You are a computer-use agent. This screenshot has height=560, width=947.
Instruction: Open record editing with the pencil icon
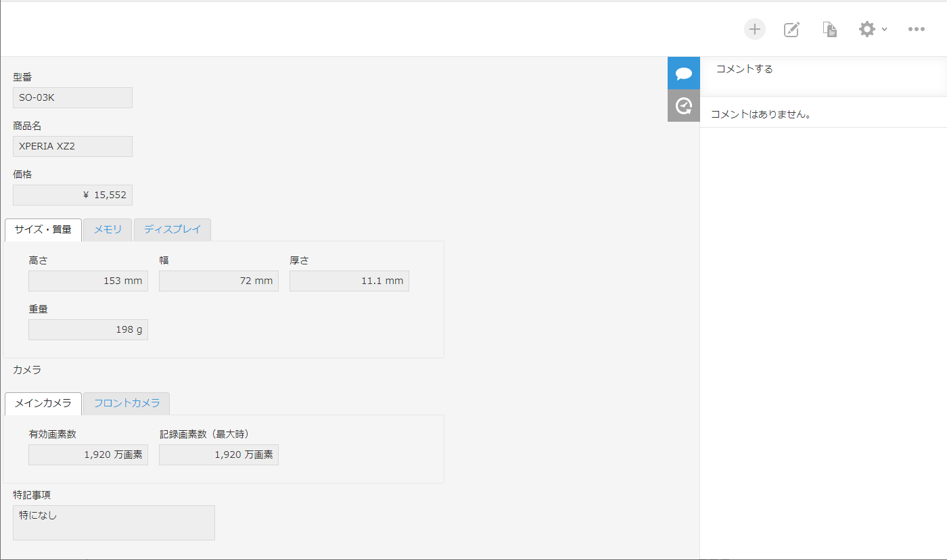point(791,29)
